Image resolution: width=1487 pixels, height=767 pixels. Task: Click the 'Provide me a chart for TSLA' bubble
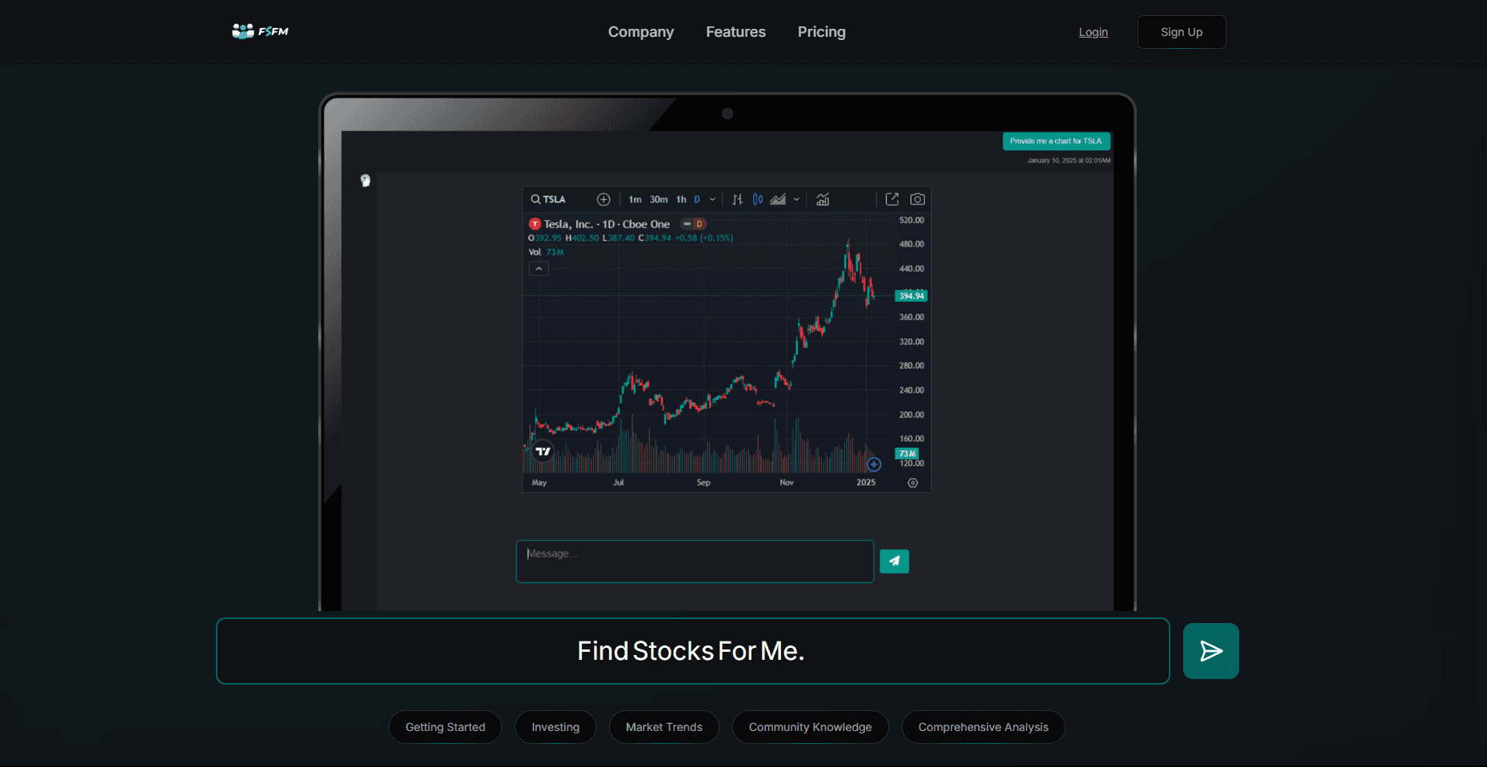1056,142
